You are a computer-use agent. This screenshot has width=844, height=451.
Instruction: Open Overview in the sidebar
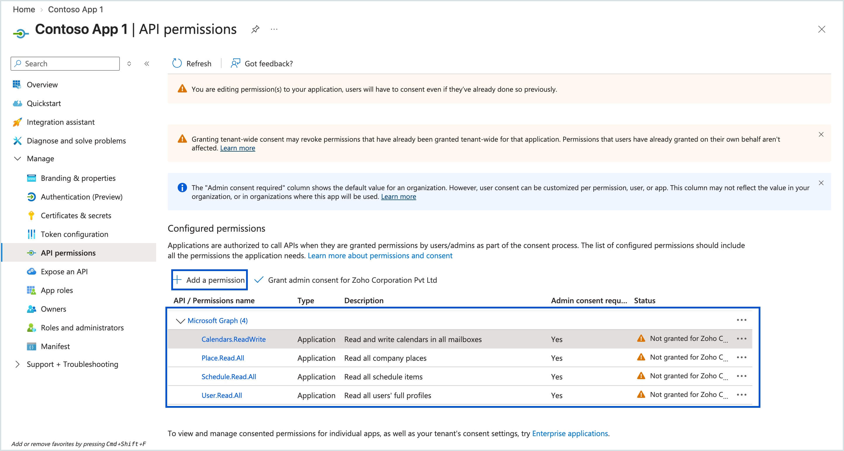[x=42, y=84]
